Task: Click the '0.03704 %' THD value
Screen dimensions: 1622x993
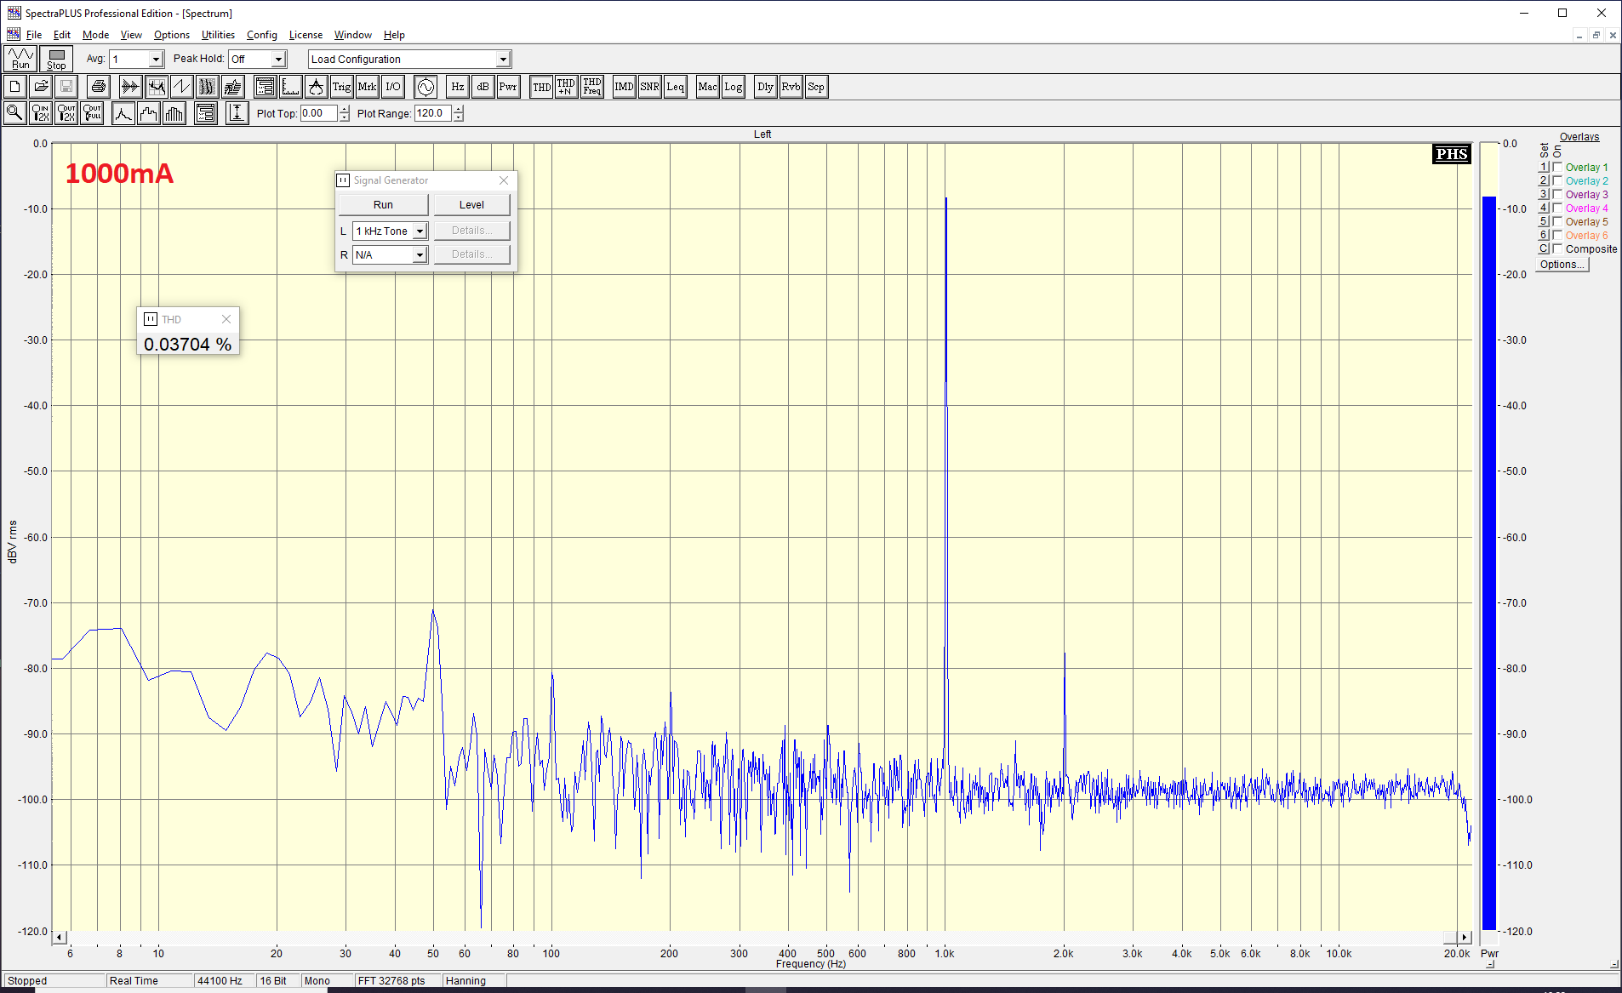Action: click(187, 344)
